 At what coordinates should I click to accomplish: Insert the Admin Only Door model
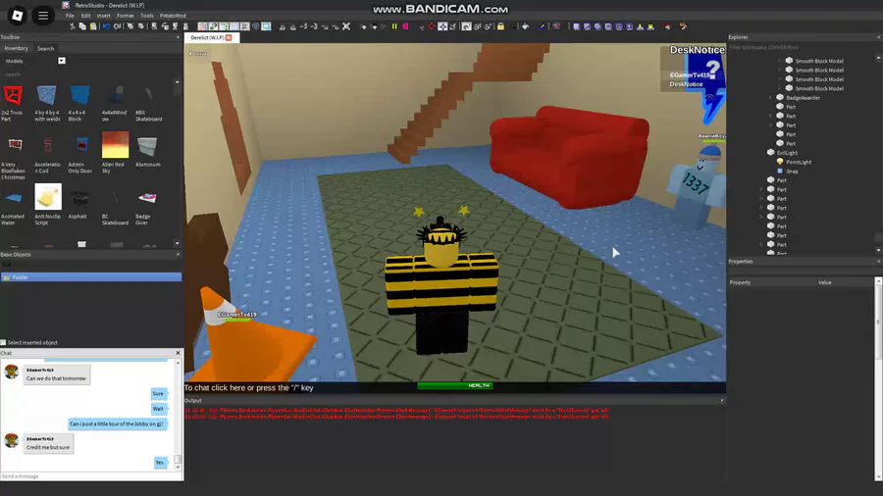point(80,155)
